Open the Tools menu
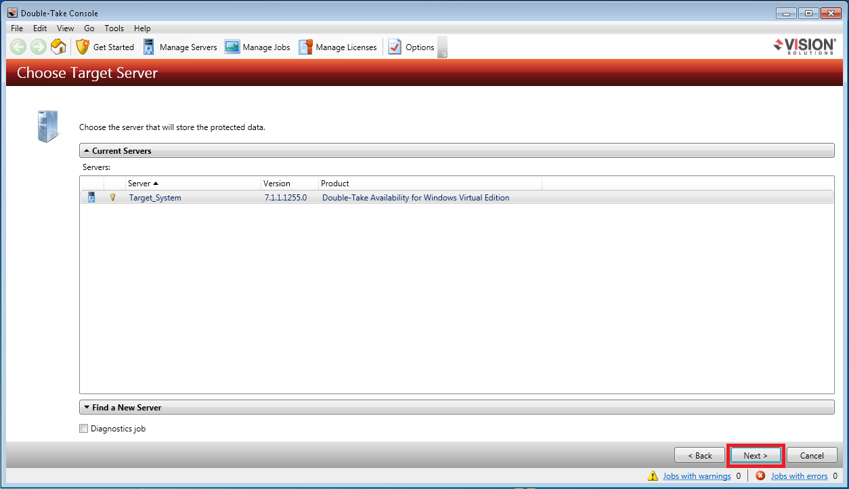This screenshot has width=849, height=489. click(x=114, y=28)
